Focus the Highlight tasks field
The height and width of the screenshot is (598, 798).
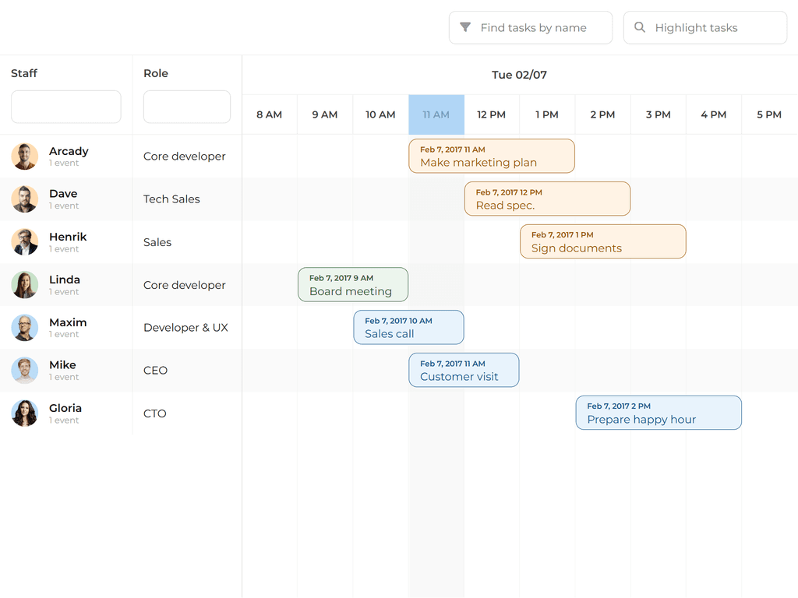[712, 28]
